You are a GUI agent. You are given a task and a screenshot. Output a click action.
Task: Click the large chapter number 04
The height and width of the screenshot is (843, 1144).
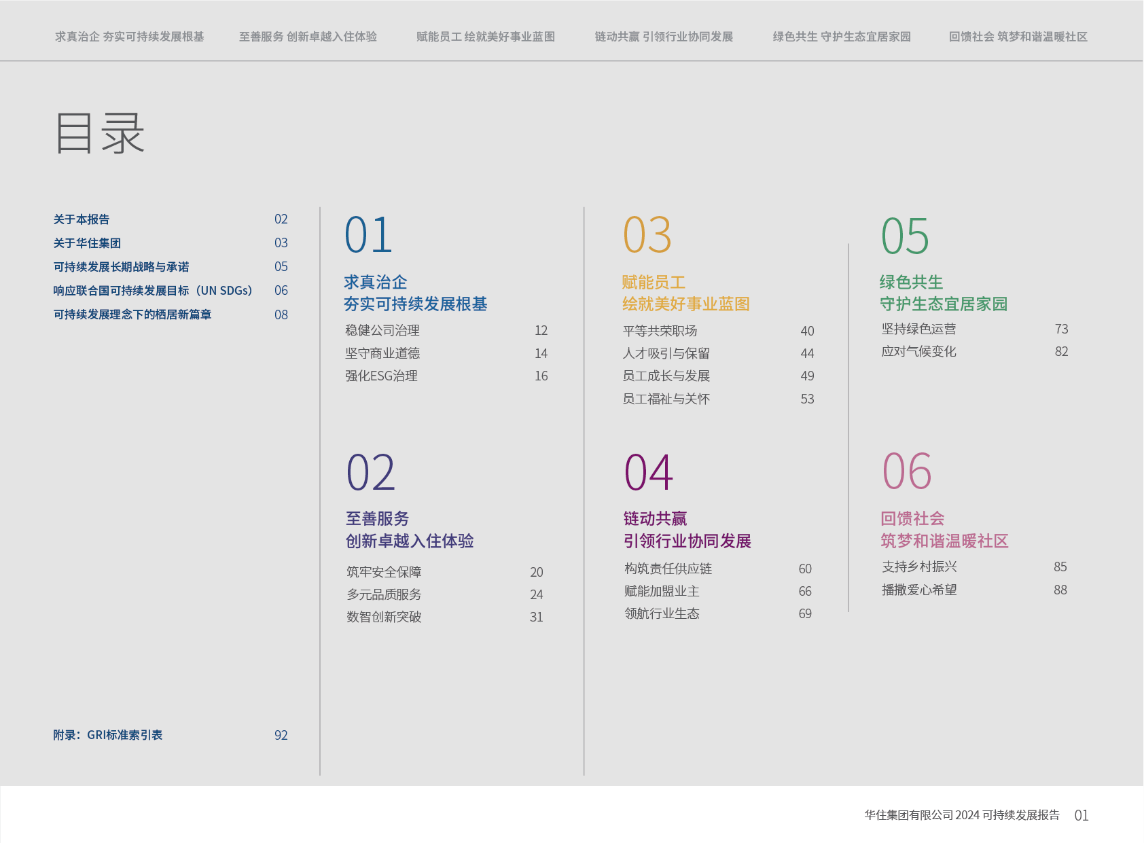point(649,473)
